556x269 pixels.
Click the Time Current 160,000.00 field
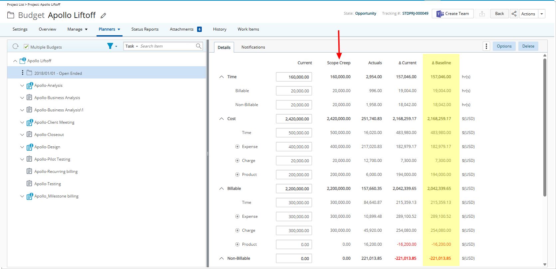tap(294, 77)
